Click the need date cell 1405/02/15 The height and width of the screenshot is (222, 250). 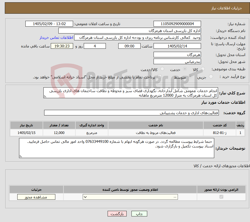click(x=26, y=133)
